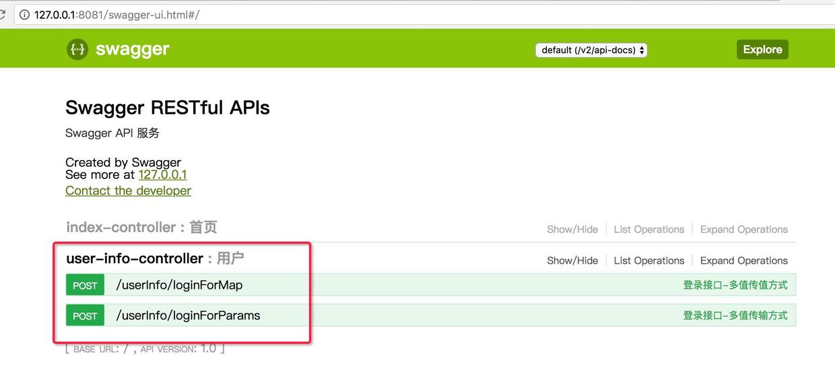This screenshot has height=366, width=835.
Task: Reload the page with the browser refresh icon
Action: 3,15
